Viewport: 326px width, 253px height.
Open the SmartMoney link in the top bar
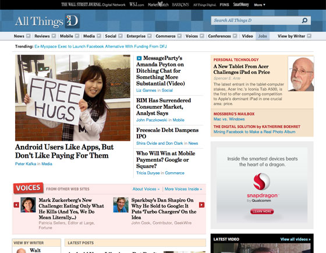[x=241, y=5]
